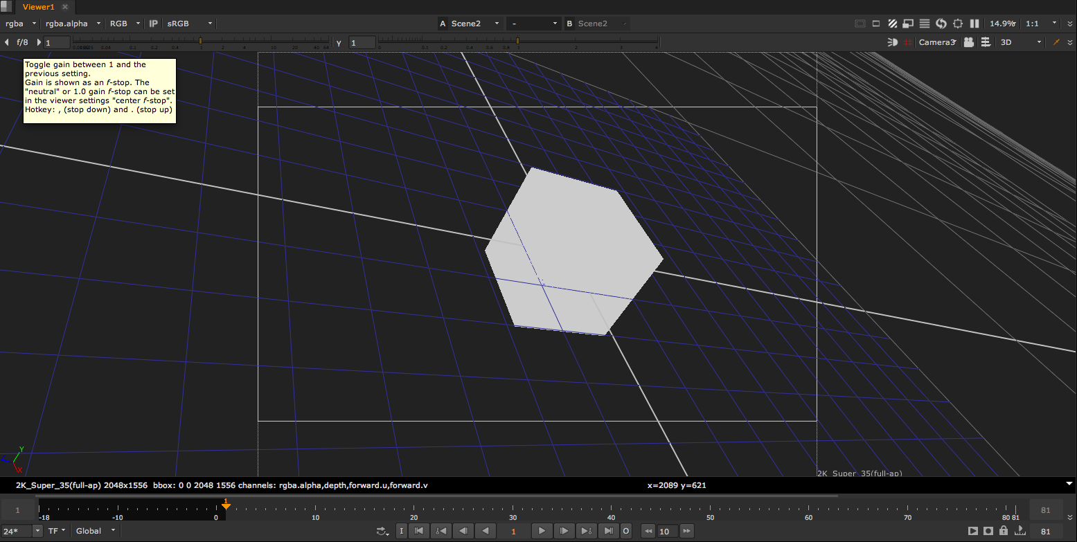Screen dimensions: 1077x542
Task: Click the out-point O button
Action: (626, 531)
